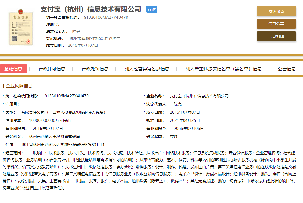Click header registration authority 杭州市西湖区市场监督管理局
The height and width of the screenshot is (203, 303).
coord(95,38)
